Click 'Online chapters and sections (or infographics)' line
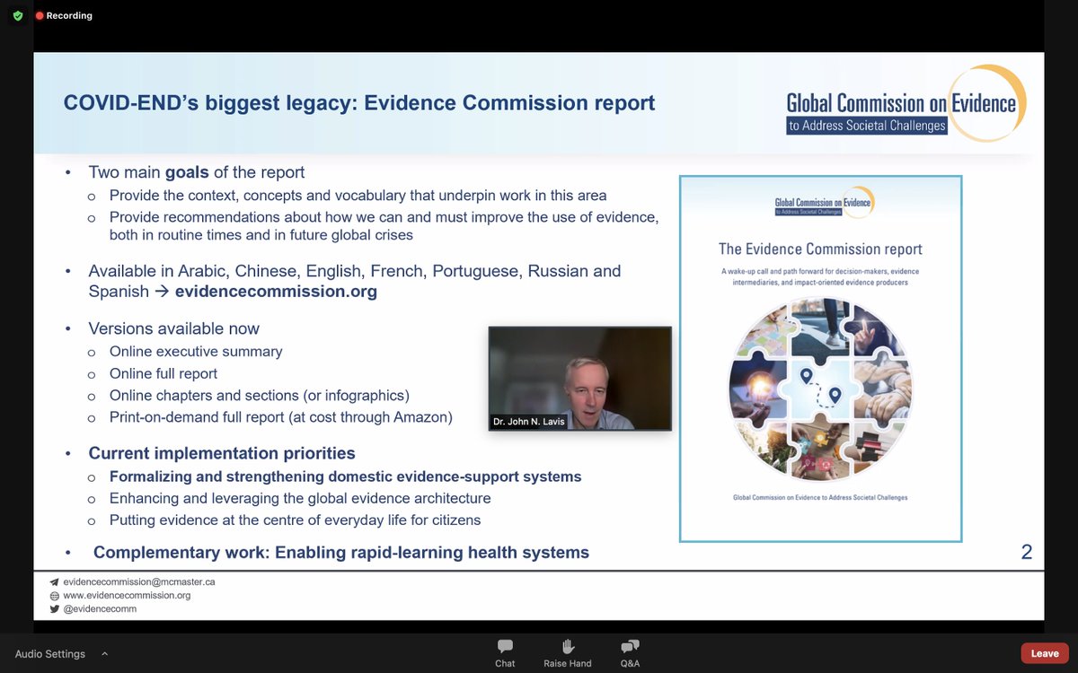This screenshot has width=1078, height=673. 260,395
